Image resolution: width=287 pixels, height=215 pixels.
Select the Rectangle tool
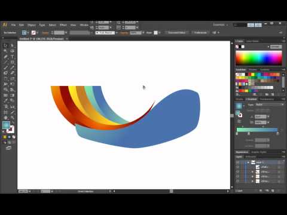click(x=12, y=62)
